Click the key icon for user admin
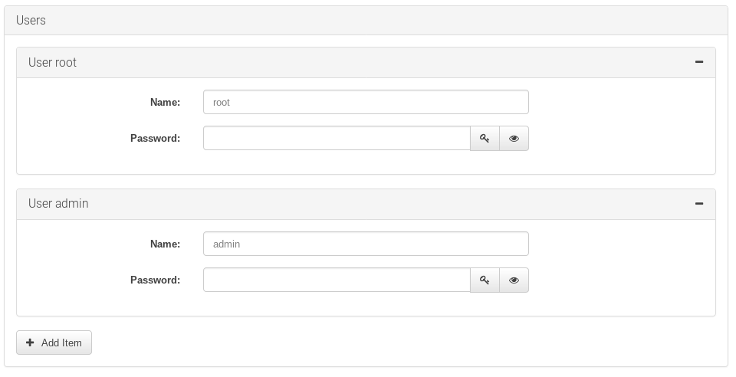Screen dimensions: 736x377 (485, 280)
